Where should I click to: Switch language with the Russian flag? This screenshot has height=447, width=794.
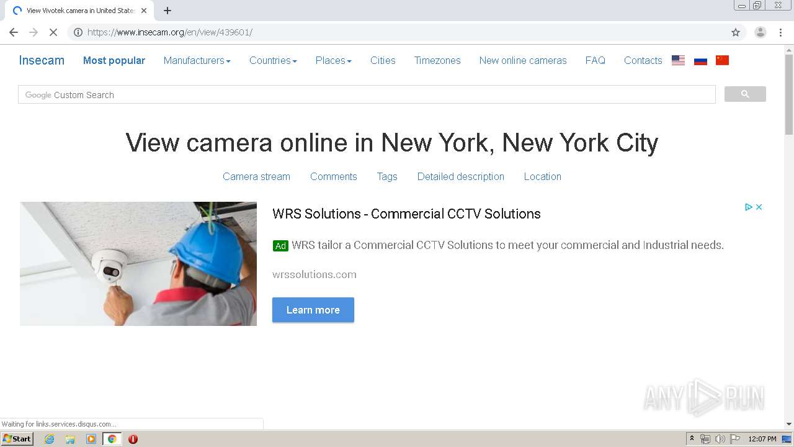point(701,60)
